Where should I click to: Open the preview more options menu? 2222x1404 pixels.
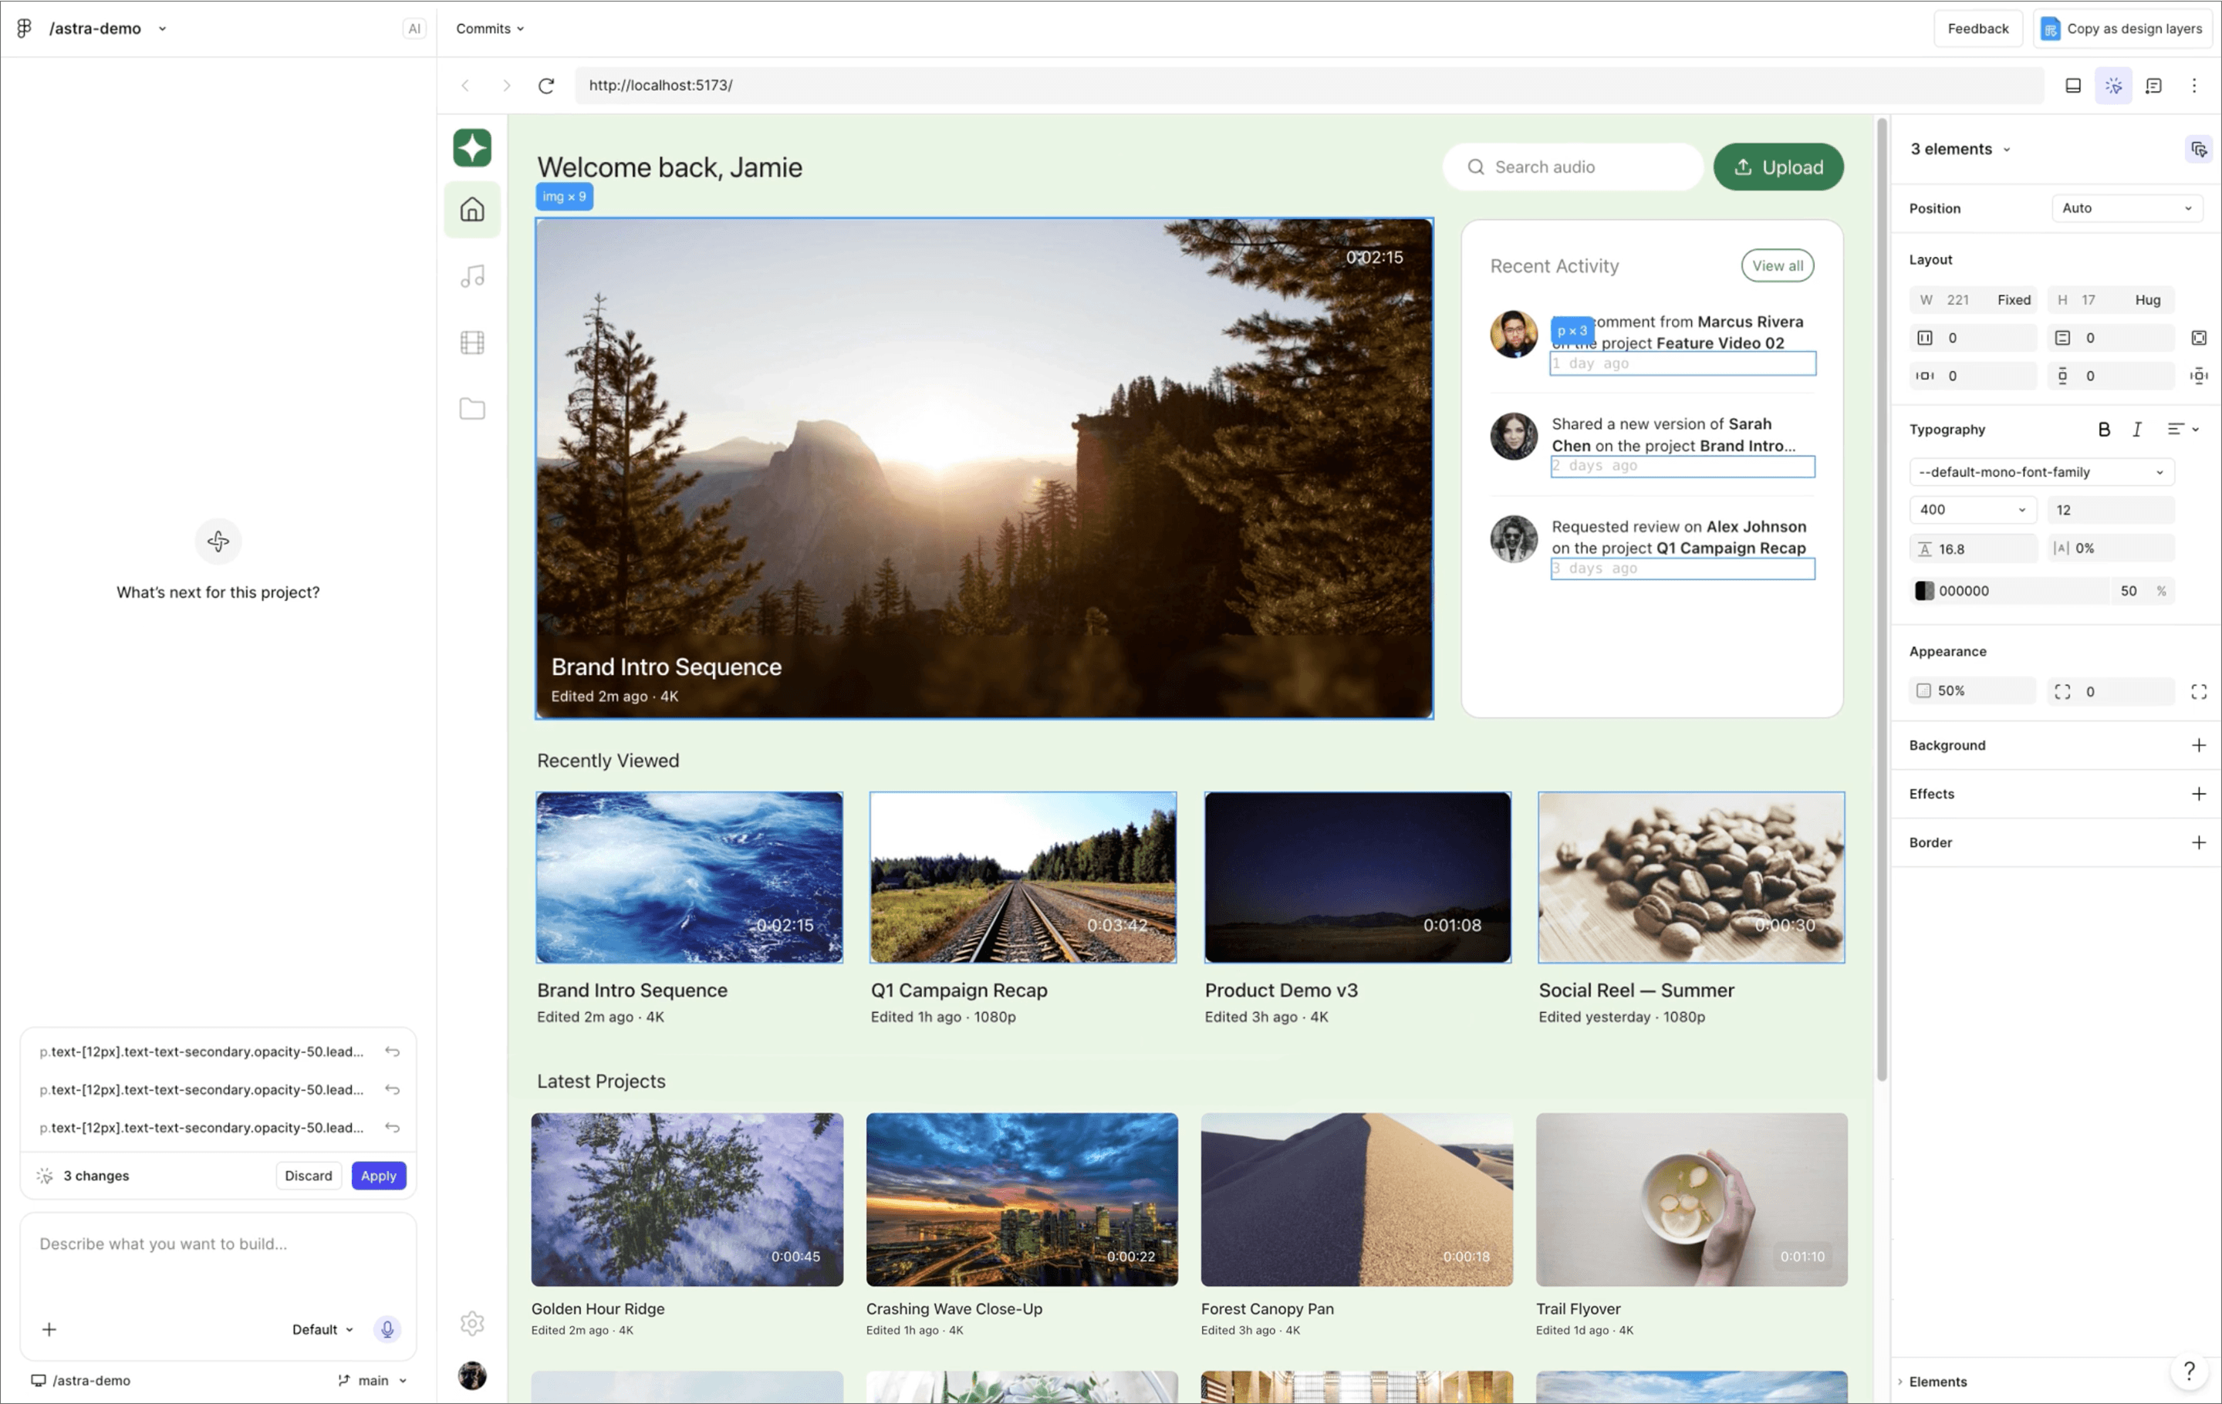(2194, 86)
